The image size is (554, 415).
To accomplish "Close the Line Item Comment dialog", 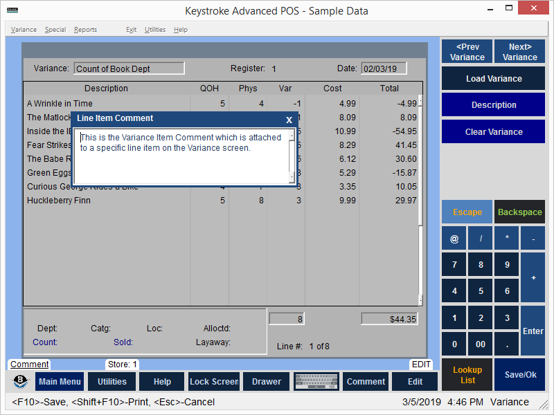I will pos(289,119).
